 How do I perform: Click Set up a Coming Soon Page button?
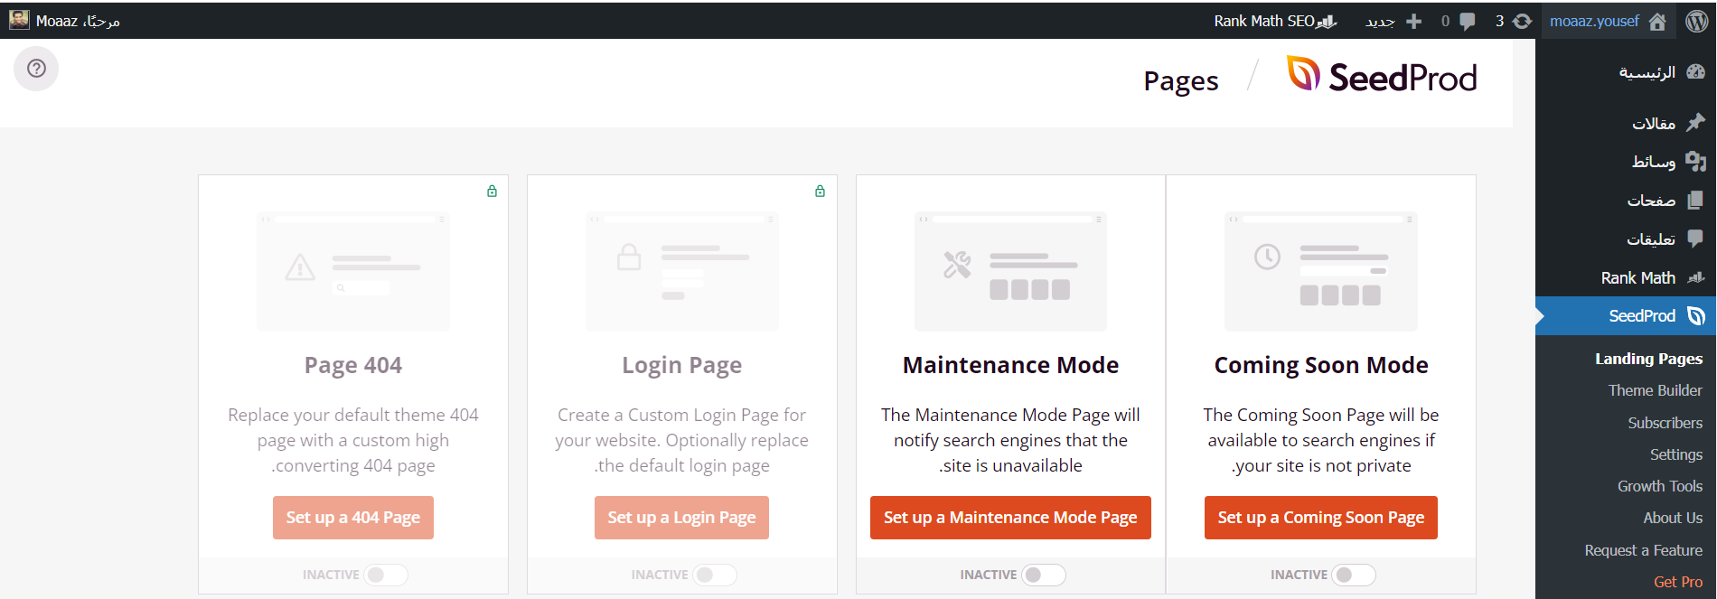(1320, 518)
